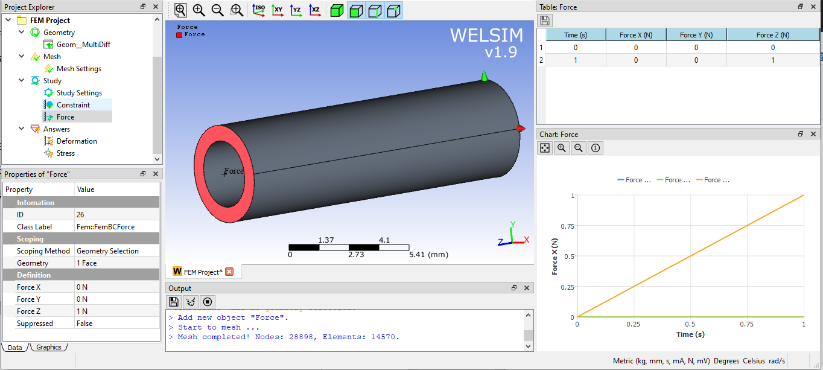Toggle the body selection filter cube
Viewport: 823px width, 370px height.
(337, 10)
